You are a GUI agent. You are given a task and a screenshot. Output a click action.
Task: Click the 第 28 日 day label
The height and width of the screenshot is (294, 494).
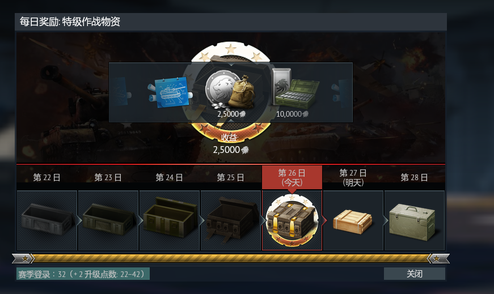tap(414, 177)
